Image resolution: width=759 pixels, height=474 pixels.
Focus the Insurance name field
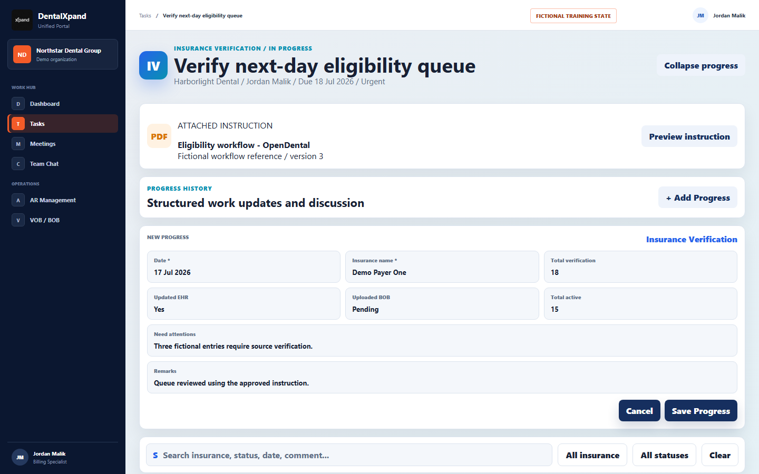click(442, 266)
